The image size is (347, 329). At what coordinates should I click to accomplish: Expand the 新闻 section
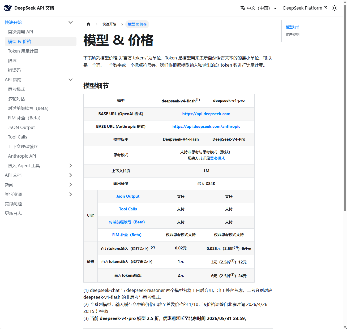tap(71, 185)
